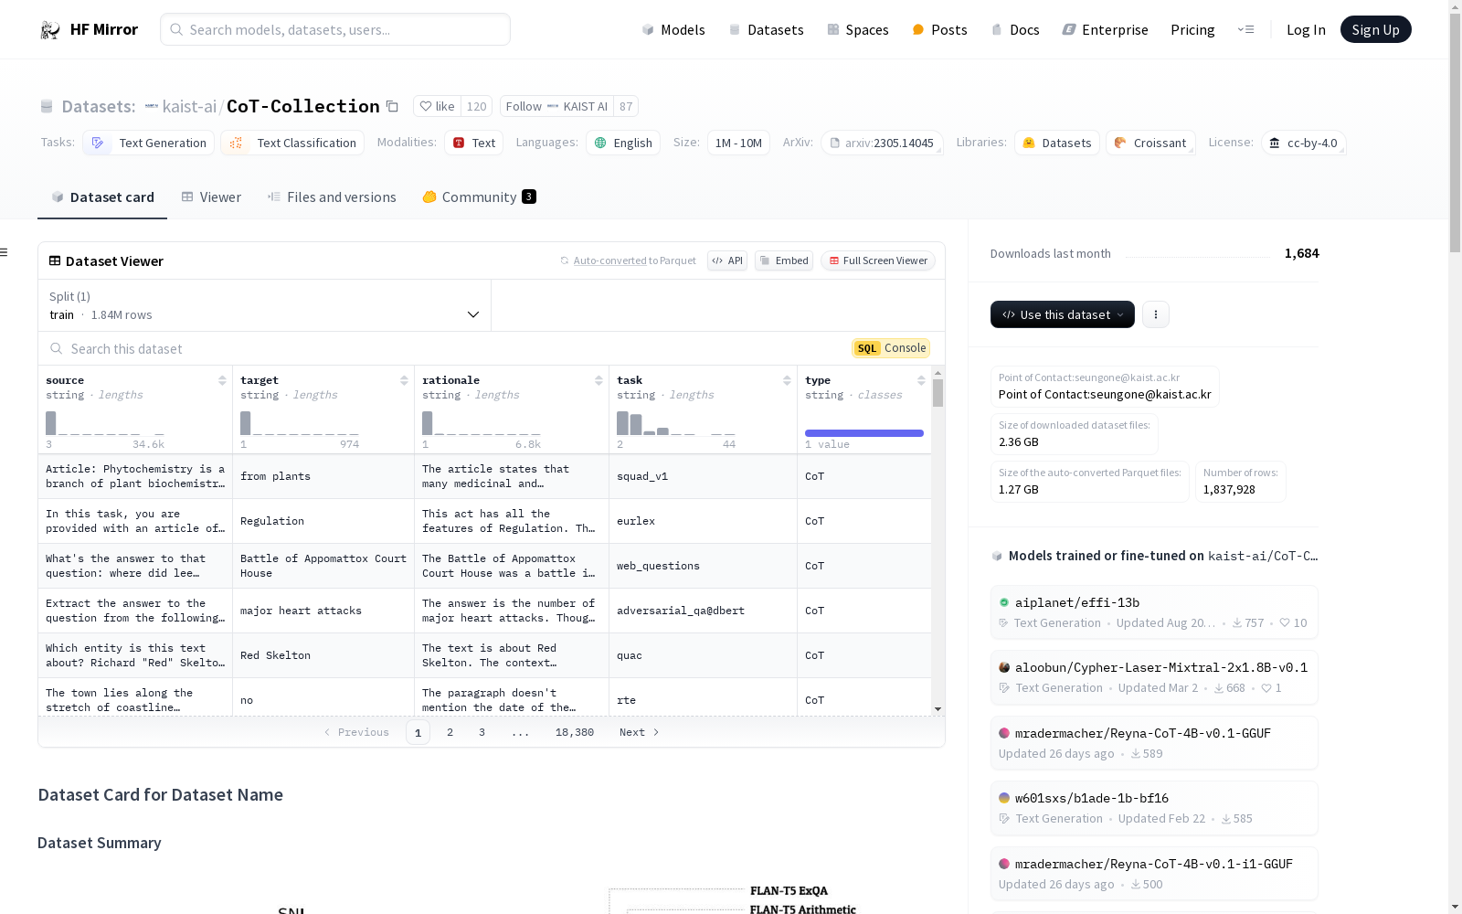Screen dimensions: 1462x914
Task: Sort by the target column
Action: [x=404, y=380]
